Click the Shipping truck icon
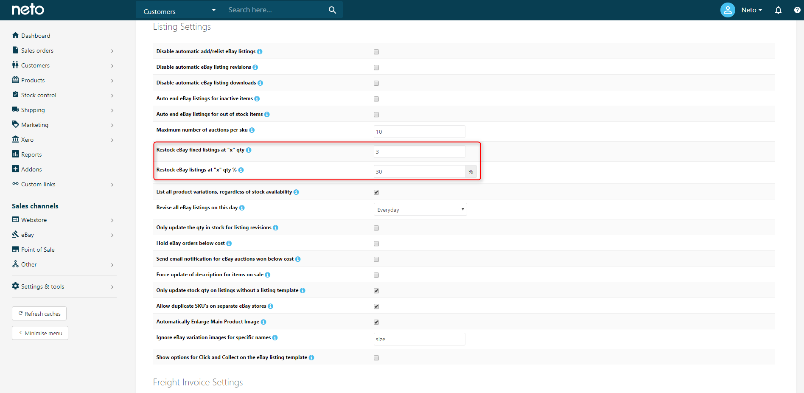Viewport: 804px width, 393px height. (x=16, y=109)
